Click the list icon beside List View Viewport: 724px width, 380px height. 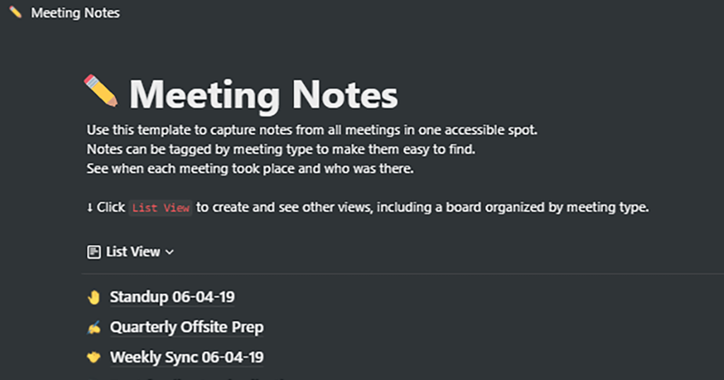pos(93,252)
